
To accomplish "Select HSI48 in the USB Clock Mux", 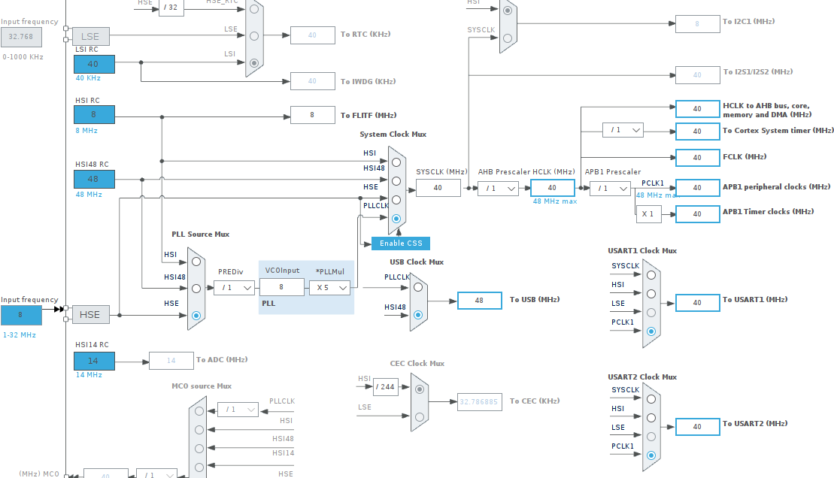I will tap(418, 315).
